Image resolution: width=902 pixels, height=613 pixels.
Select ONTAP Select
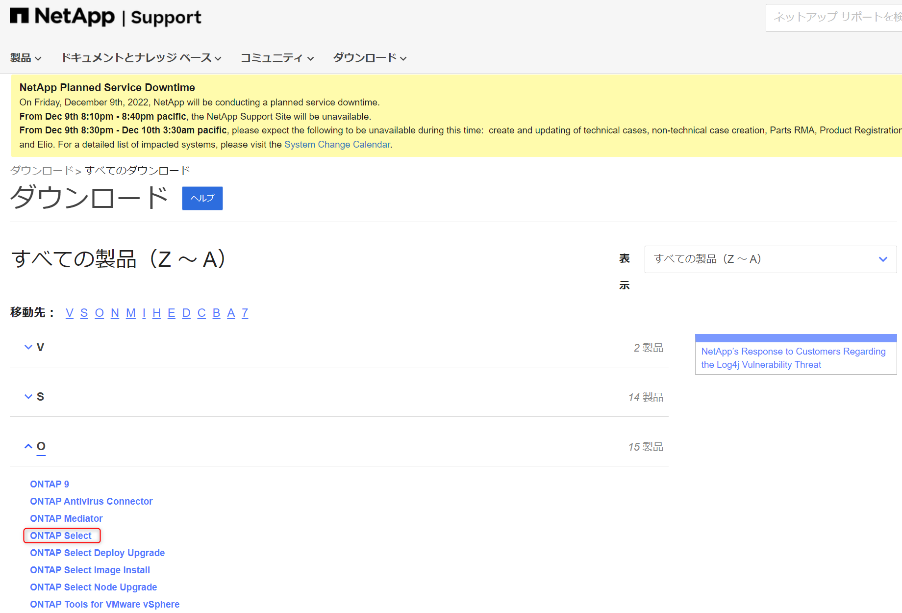61,536
